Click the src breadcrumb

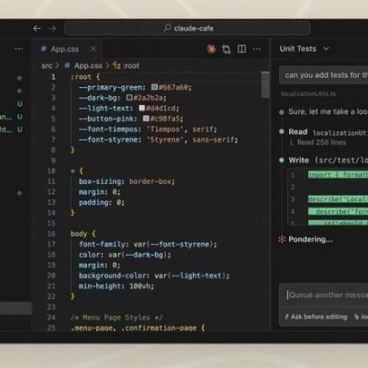pyautogui.click(x=47, y=66)
